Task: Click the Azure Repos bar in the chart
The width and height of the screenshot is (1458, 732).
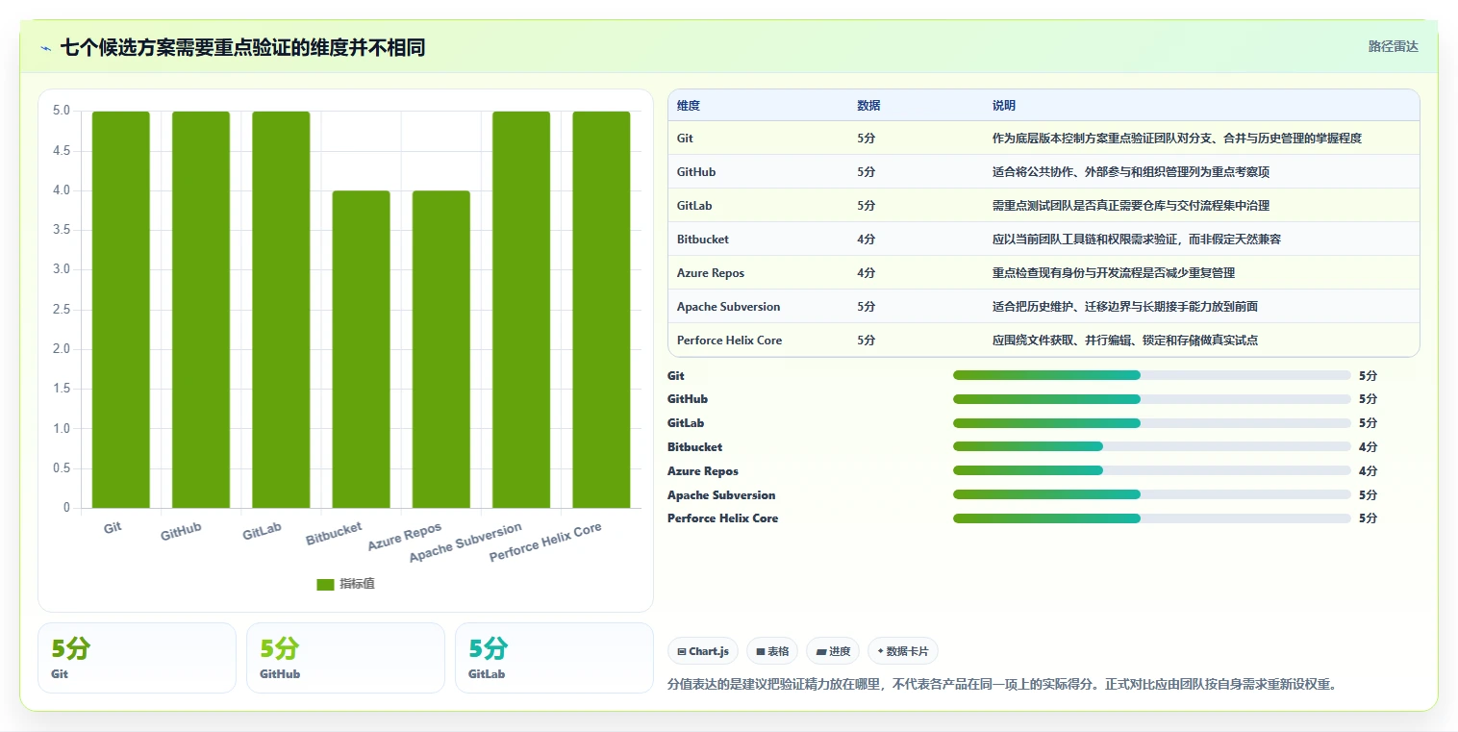Action: (x=441, y=349)
